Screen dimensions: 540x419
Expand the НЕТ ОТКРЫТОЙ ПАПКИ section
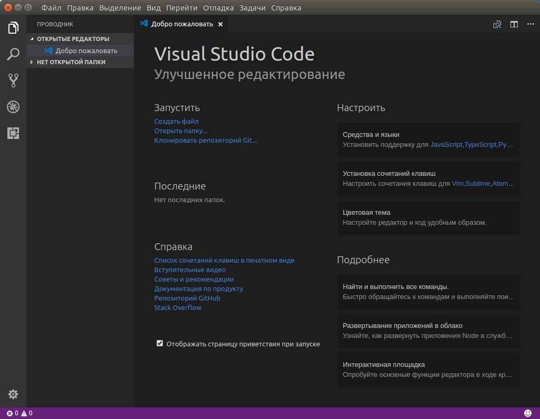pyautogui.click(x=71, y=62)
